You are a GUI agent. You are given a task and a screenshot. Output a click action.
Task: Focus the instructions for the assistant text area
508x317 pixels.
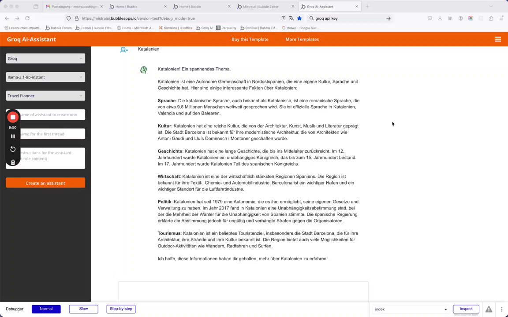pos(45,158)
